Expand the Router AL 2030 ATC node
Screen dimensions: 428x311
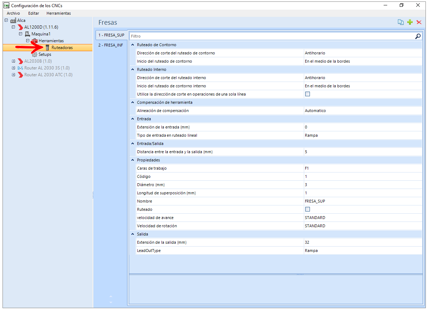point(13,74)
